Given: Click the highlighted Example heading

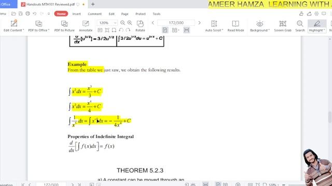Looking at the screenshot, I should [77, 64].
